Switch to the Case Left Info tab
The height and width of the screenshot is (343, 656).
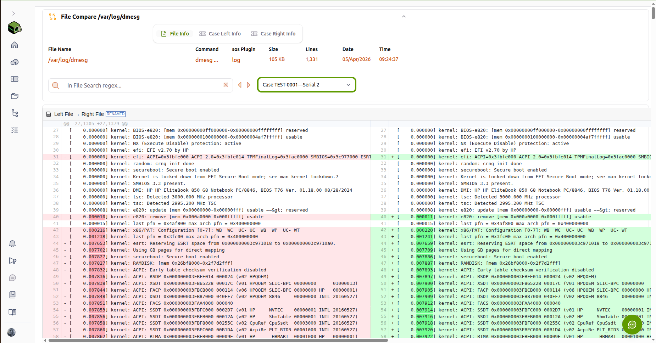click(x=220, y=33)
